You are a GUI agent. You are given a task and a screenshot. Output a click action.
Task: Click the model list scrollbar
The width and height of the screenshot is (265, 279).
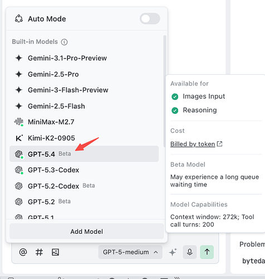coord(165,91)
